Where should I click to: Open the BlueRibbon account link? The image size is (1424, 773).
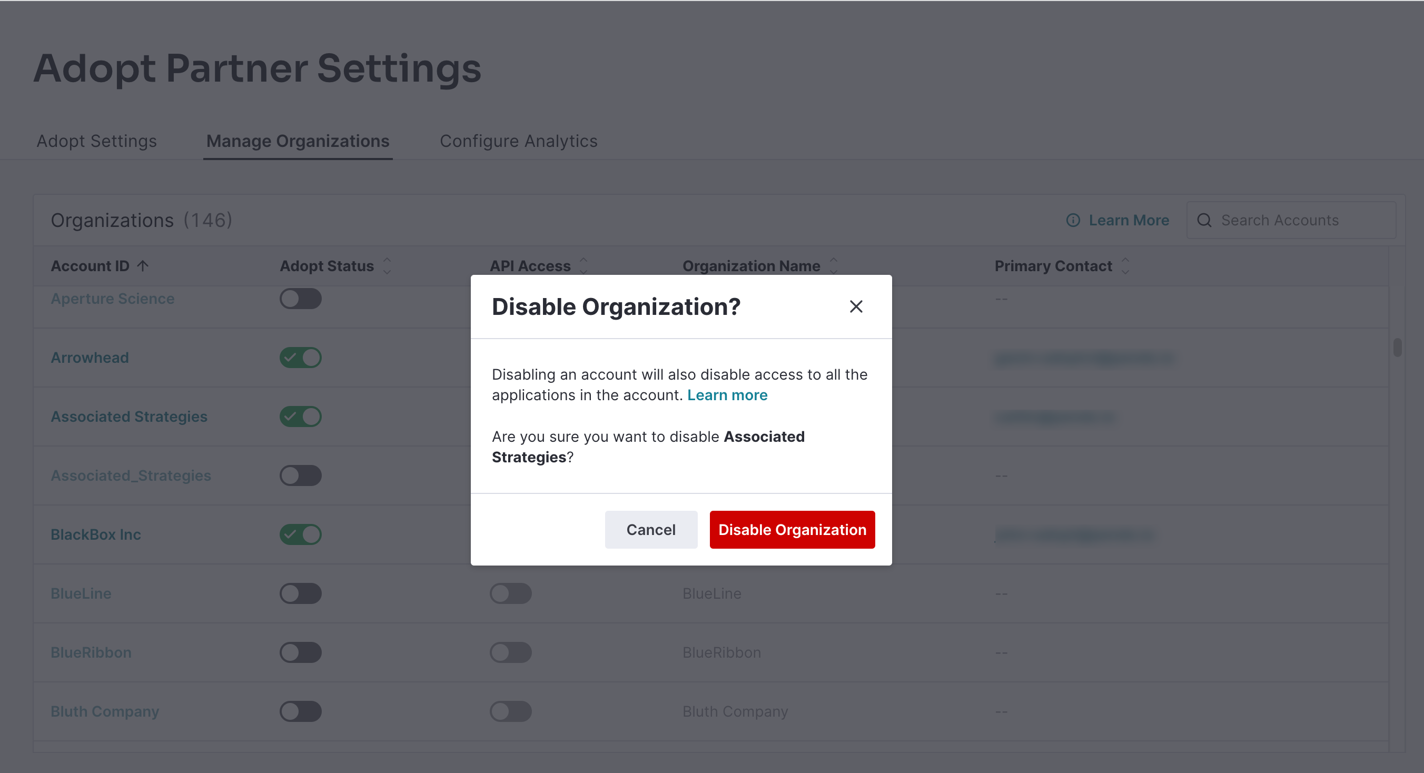[91, 652]
